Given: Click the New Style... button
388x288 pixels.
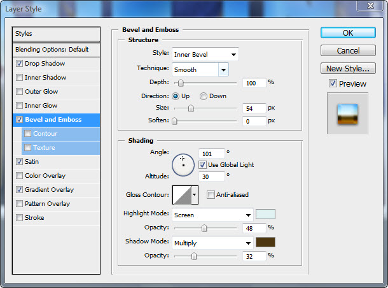Looking at the screenshot, I should click(x=347, y=68).
